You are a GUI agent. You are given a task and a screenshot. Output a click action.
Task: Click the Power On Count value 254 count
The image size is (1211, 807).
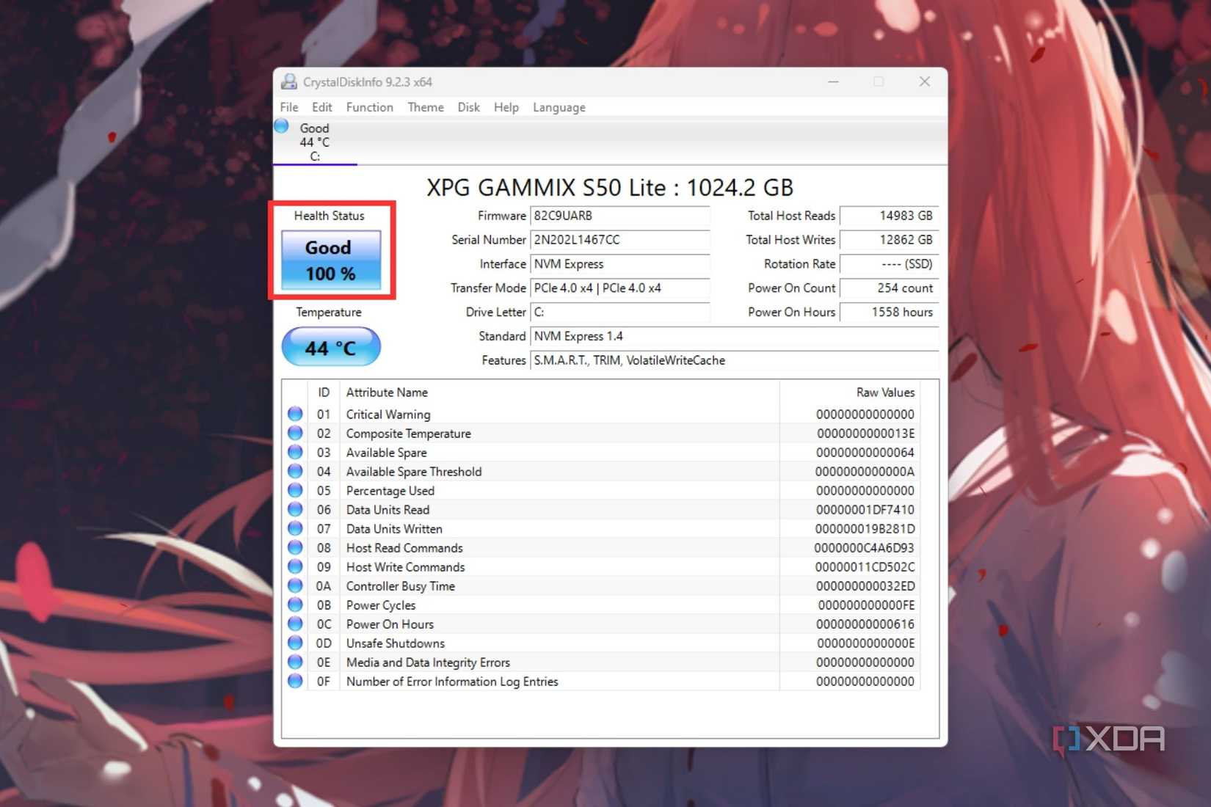click(890, 288)
